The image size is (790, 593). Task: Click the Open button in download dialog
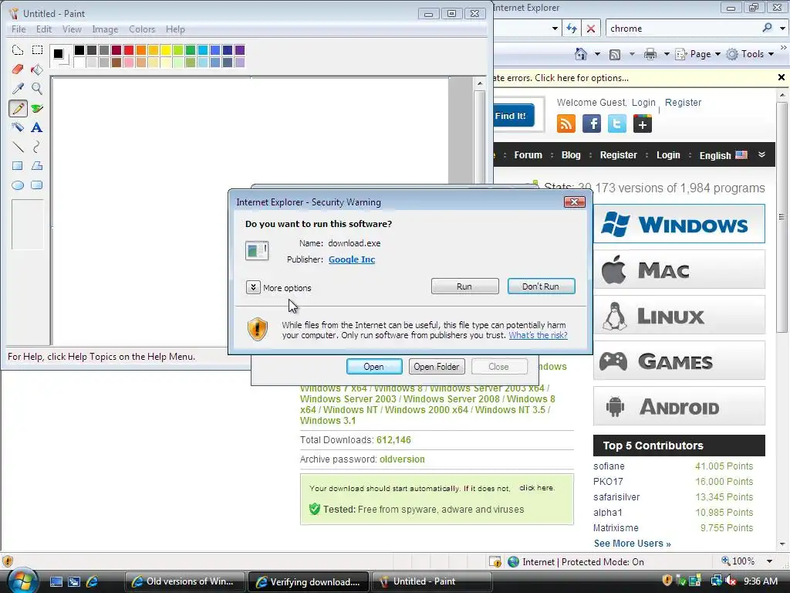(x=374, y=367)
